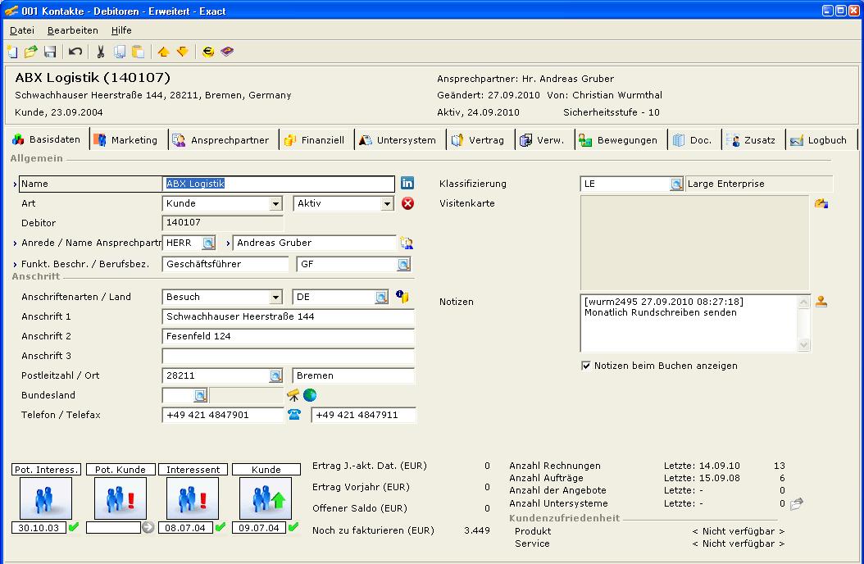Toggle 'Notizen beim Buchen anzeigen' checkbox
The image size is (864, 564).
coord(586,366)
